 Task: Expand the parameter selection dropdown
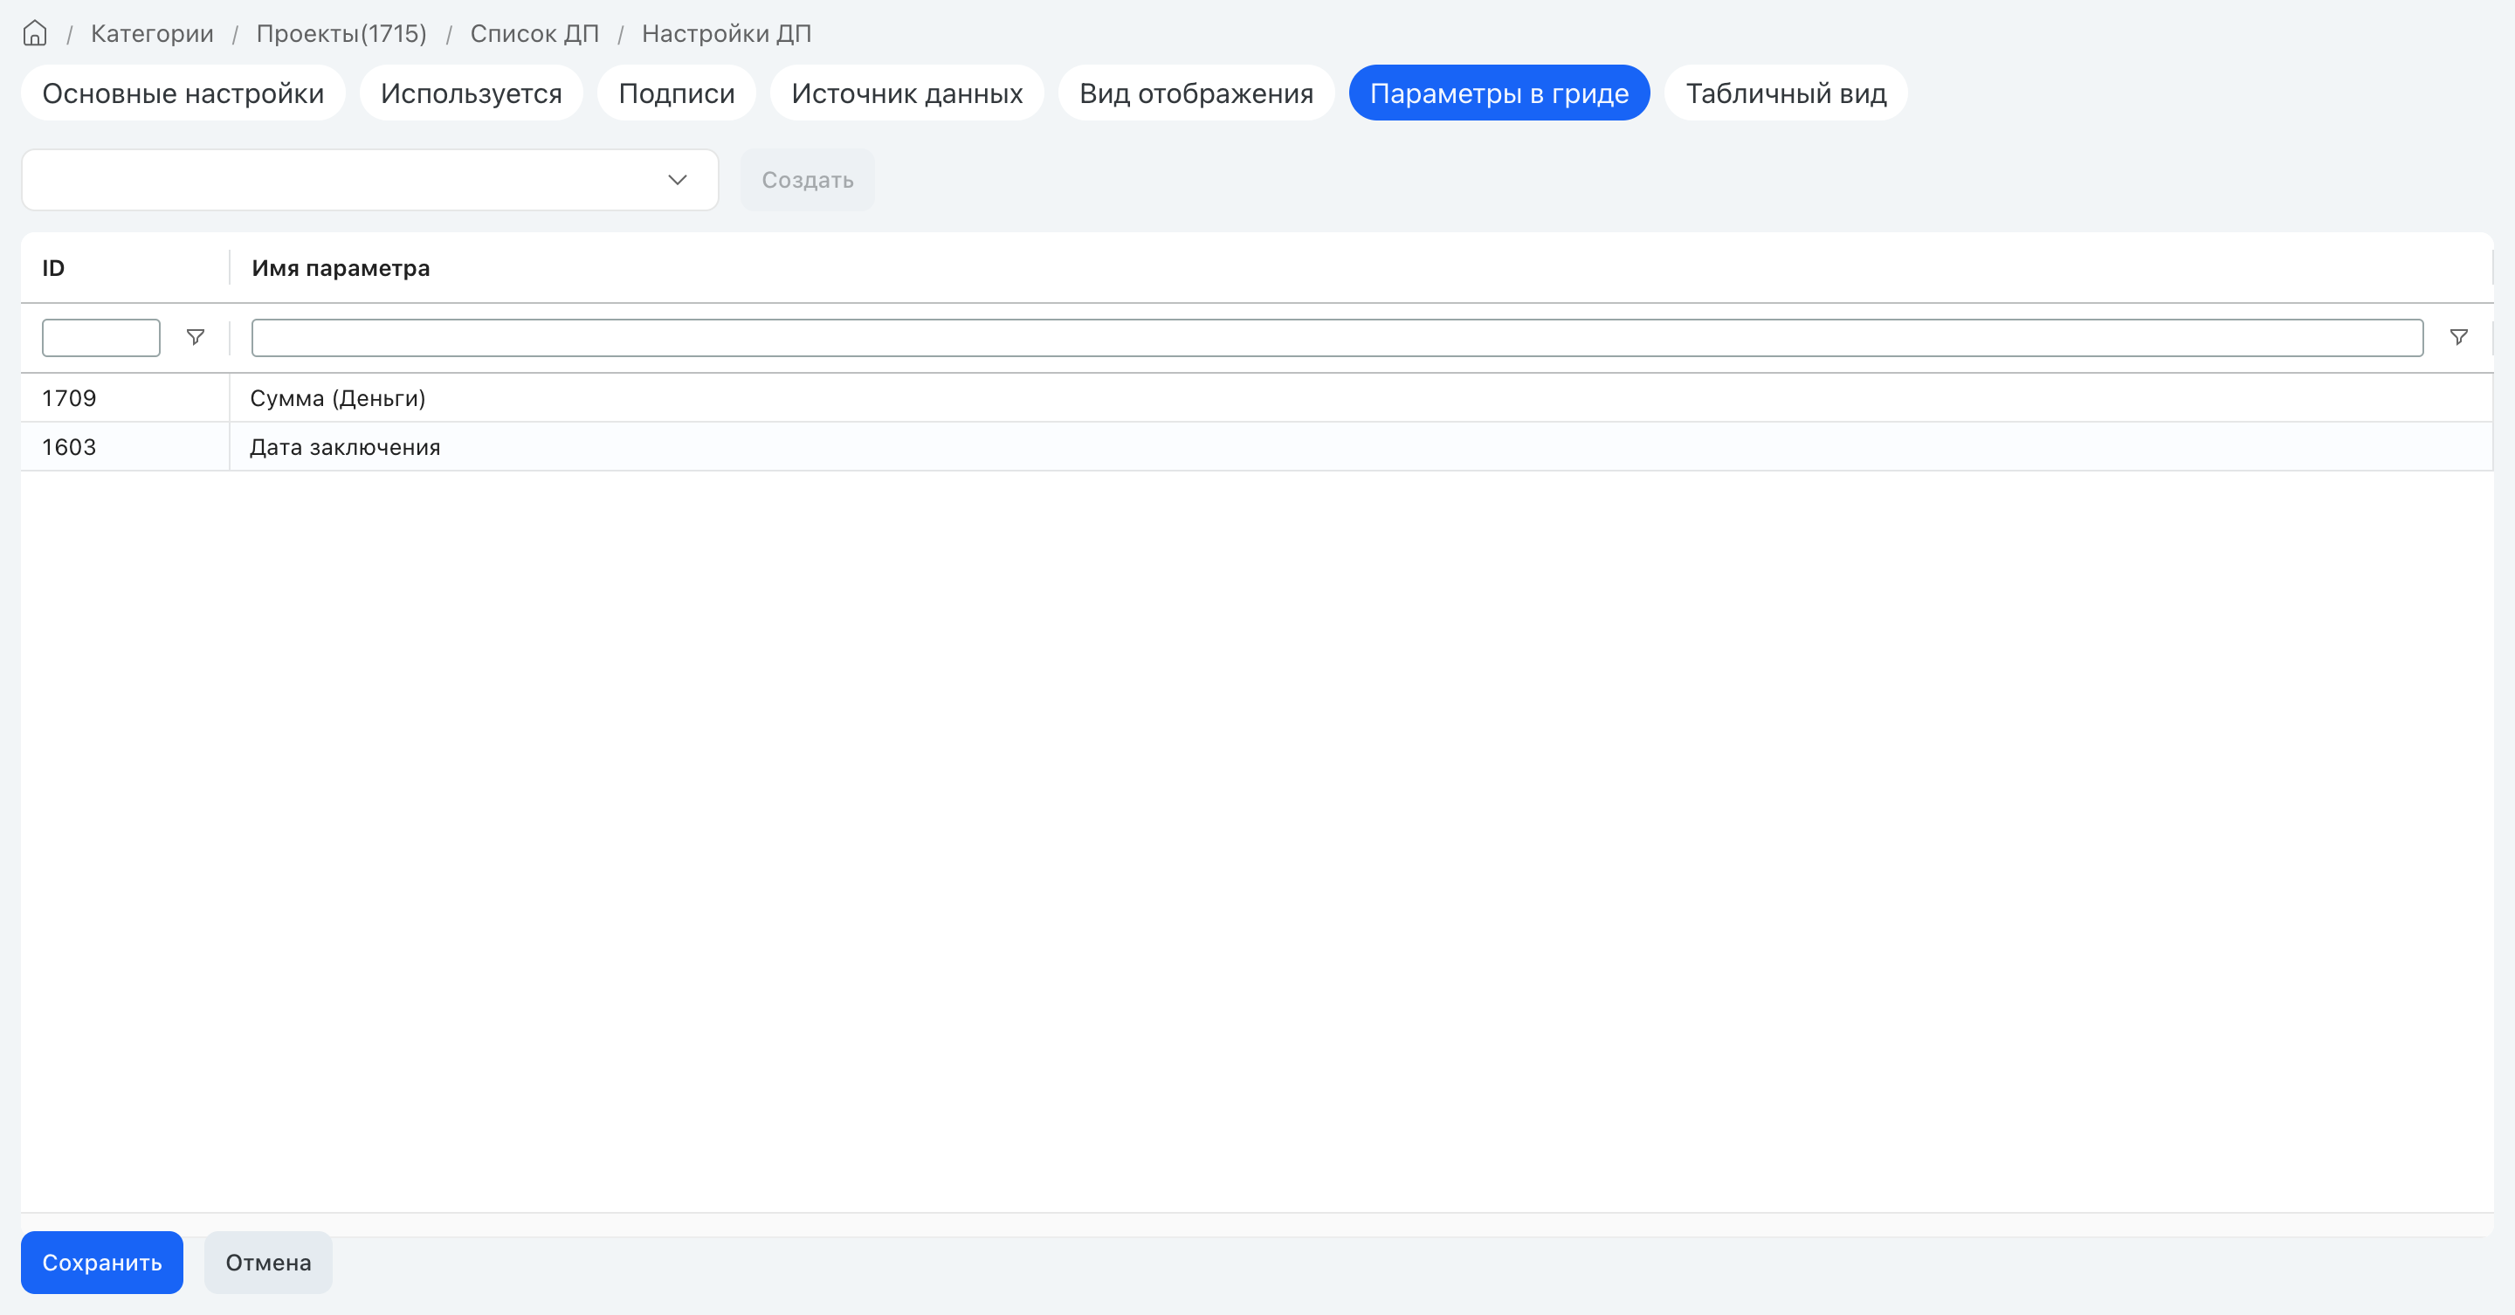point(370,180)
